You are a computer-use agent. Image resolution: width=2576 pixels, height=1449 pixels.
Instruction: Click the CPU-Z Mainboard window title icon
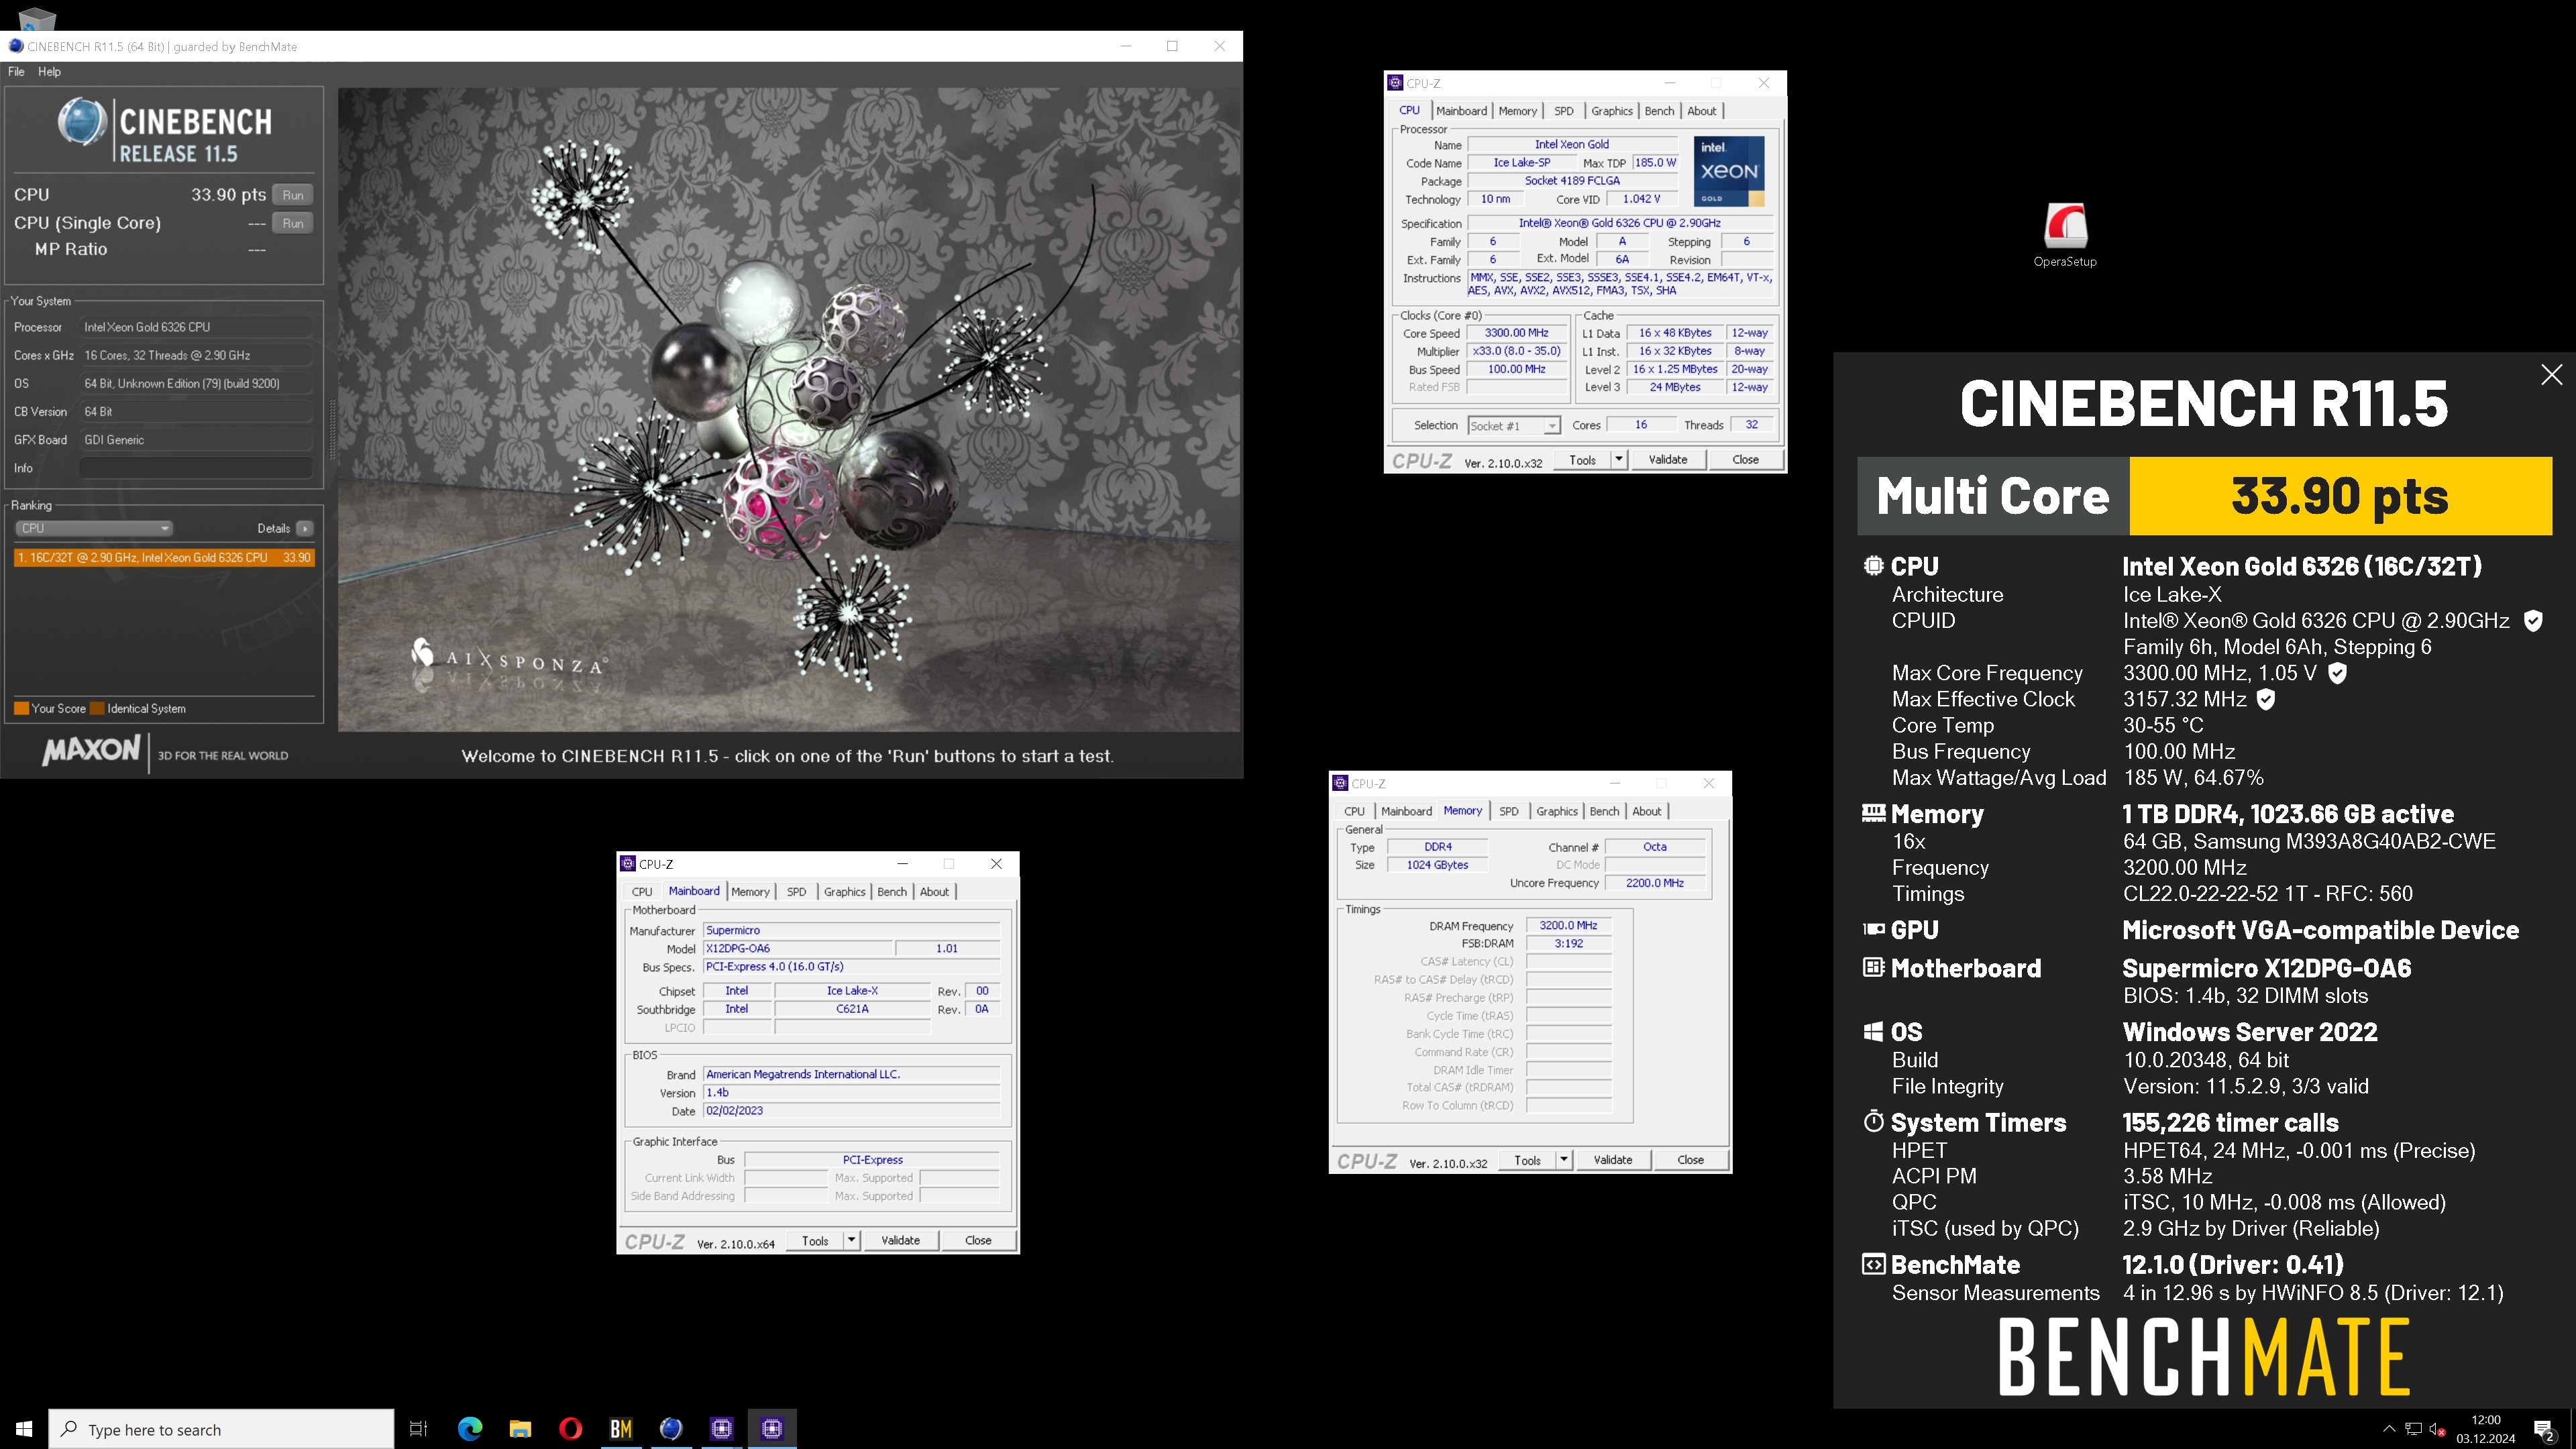(628, 863)
